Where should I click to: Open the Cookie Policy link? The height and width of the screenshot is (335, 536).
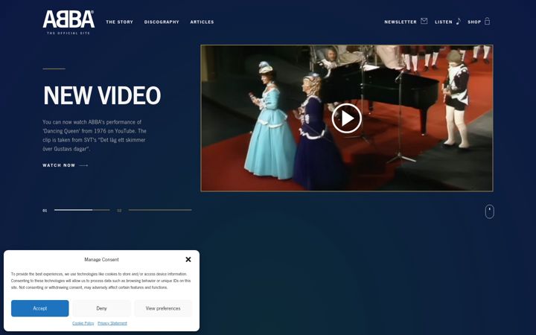(x=83, y=323)
